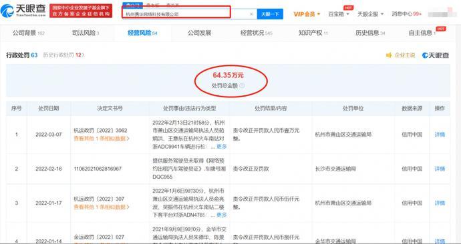Click document number 11062021062816967
Screen dimensions: 461x244
(x=98, y=169)
